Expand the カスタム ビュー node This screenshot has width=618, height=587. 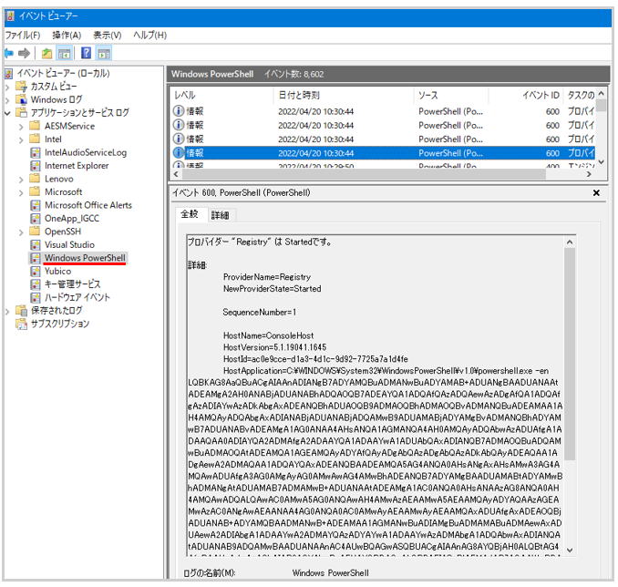[7, 88]
